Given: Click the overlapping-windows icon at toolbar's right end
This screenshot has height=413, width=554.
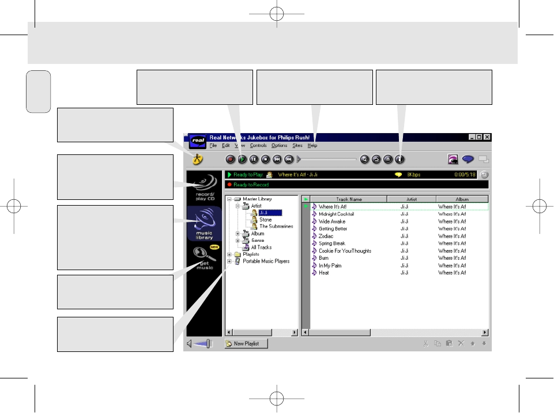Looking at the screenshot, I should pos(484,160).
